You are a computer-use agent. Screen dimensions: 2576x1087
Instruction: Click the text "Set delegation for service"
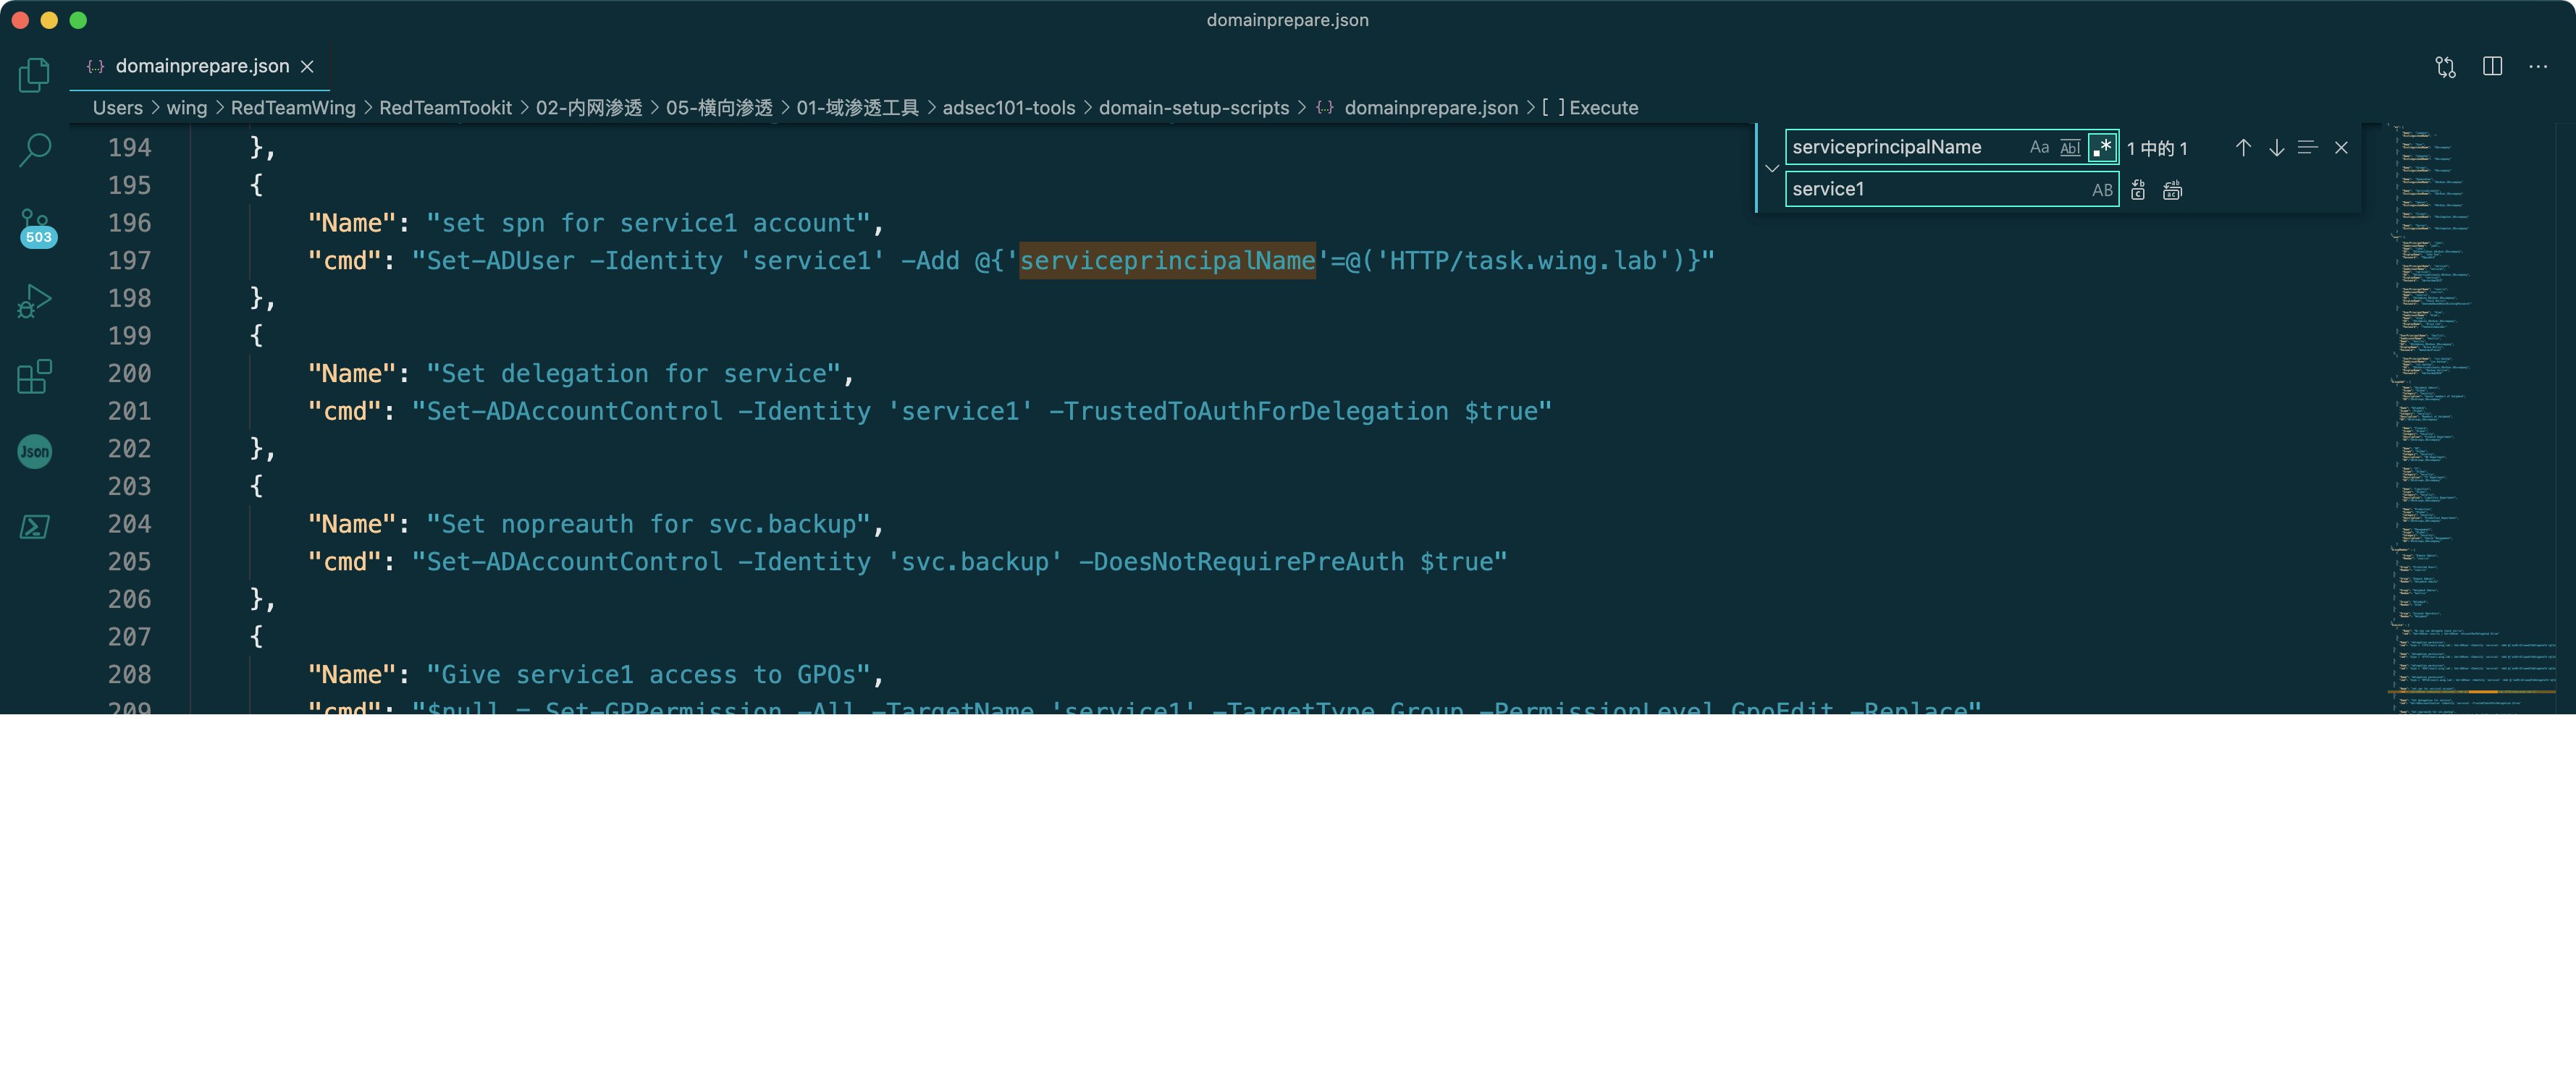pos(634,373)
